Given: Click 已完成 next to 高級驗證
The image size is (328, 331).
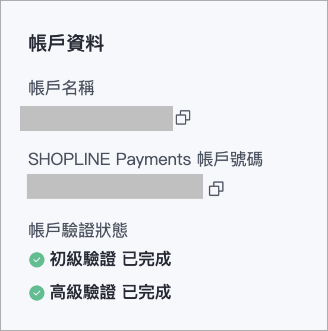Looking at the screenshot, I should tap(147, 292).
